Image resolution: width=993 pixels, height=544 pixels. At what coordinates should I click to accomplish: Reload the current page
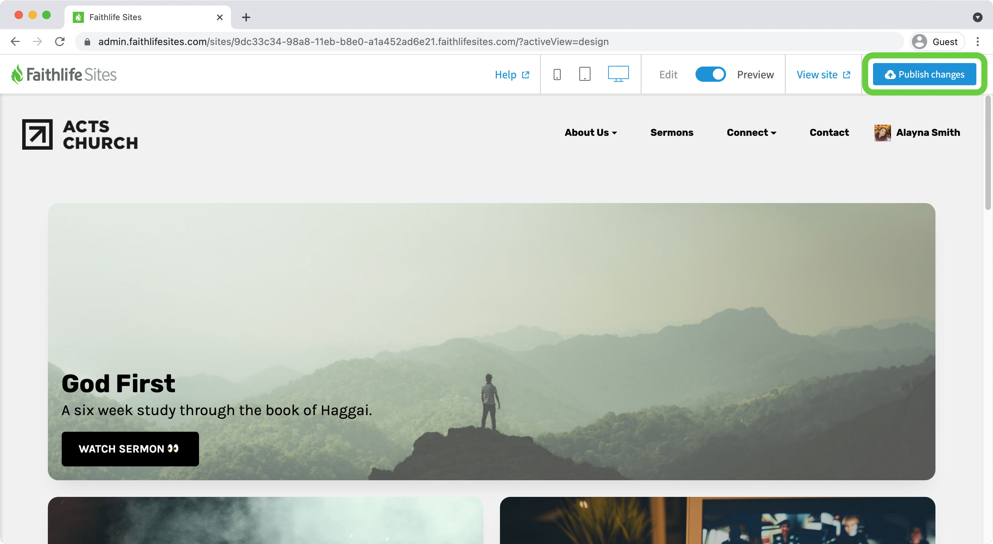click(60, 42)
